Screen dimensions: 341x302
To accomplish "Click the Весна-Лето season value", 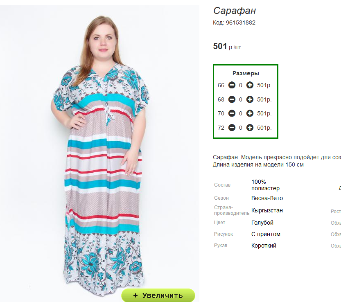I will [x=267, y=198].
